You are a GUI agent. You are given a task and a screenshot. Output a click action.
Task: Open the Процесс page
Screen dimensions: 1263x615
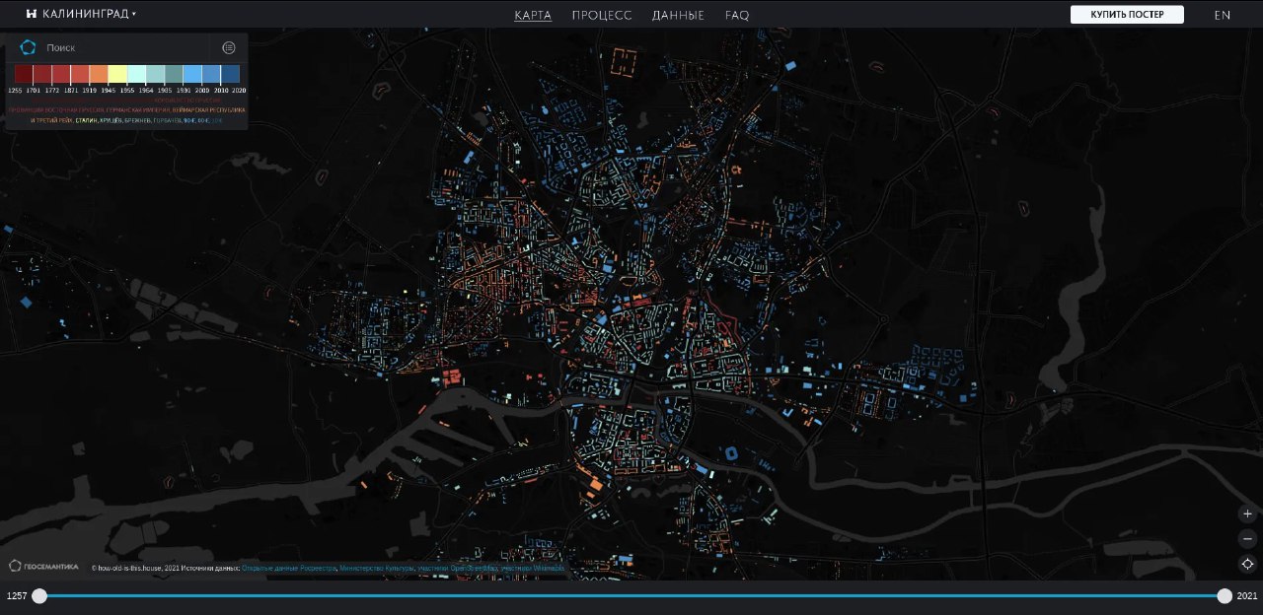(x=601, y=15)
